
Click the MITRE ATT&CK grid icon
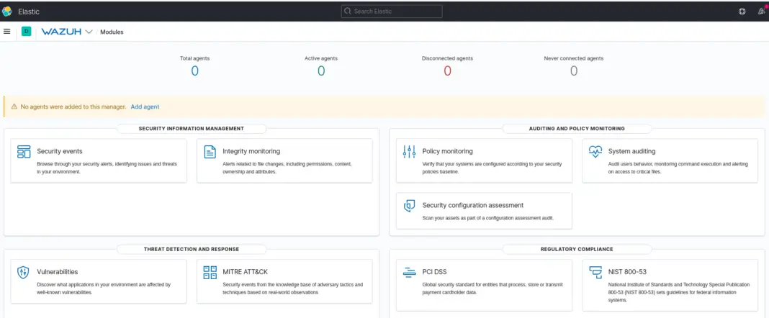[x=210, y=272]
